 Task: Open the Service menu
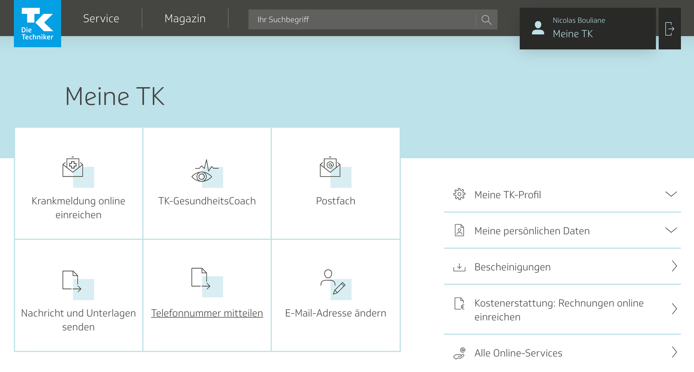point(101,19)
